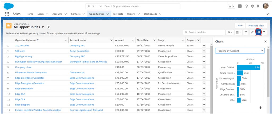The image size is (272, 114).
Task: Click the global Create plus icon
Action: (x=240, y=6)
